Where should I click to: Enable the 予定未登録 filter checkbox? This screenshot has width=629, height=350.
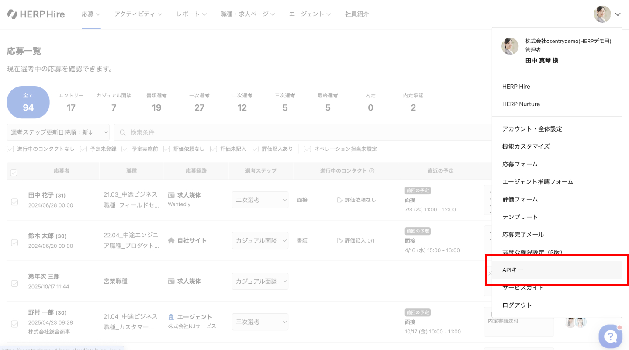tap(83, 149)
